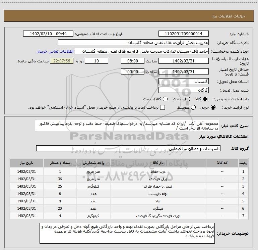Click quantity 25 in فنس row
The image size is (258, 250).
(60, 186)
